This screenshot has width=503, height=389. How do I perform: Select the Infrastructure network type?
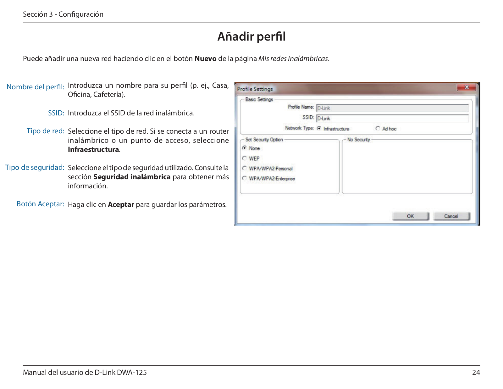coord(319,128)
